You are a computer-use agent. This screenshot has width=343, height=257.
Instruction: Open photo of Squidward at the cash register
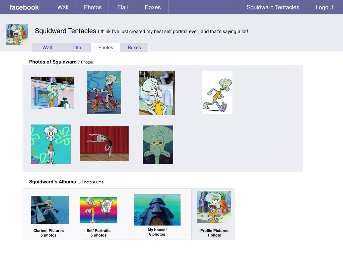coord(53,93)
